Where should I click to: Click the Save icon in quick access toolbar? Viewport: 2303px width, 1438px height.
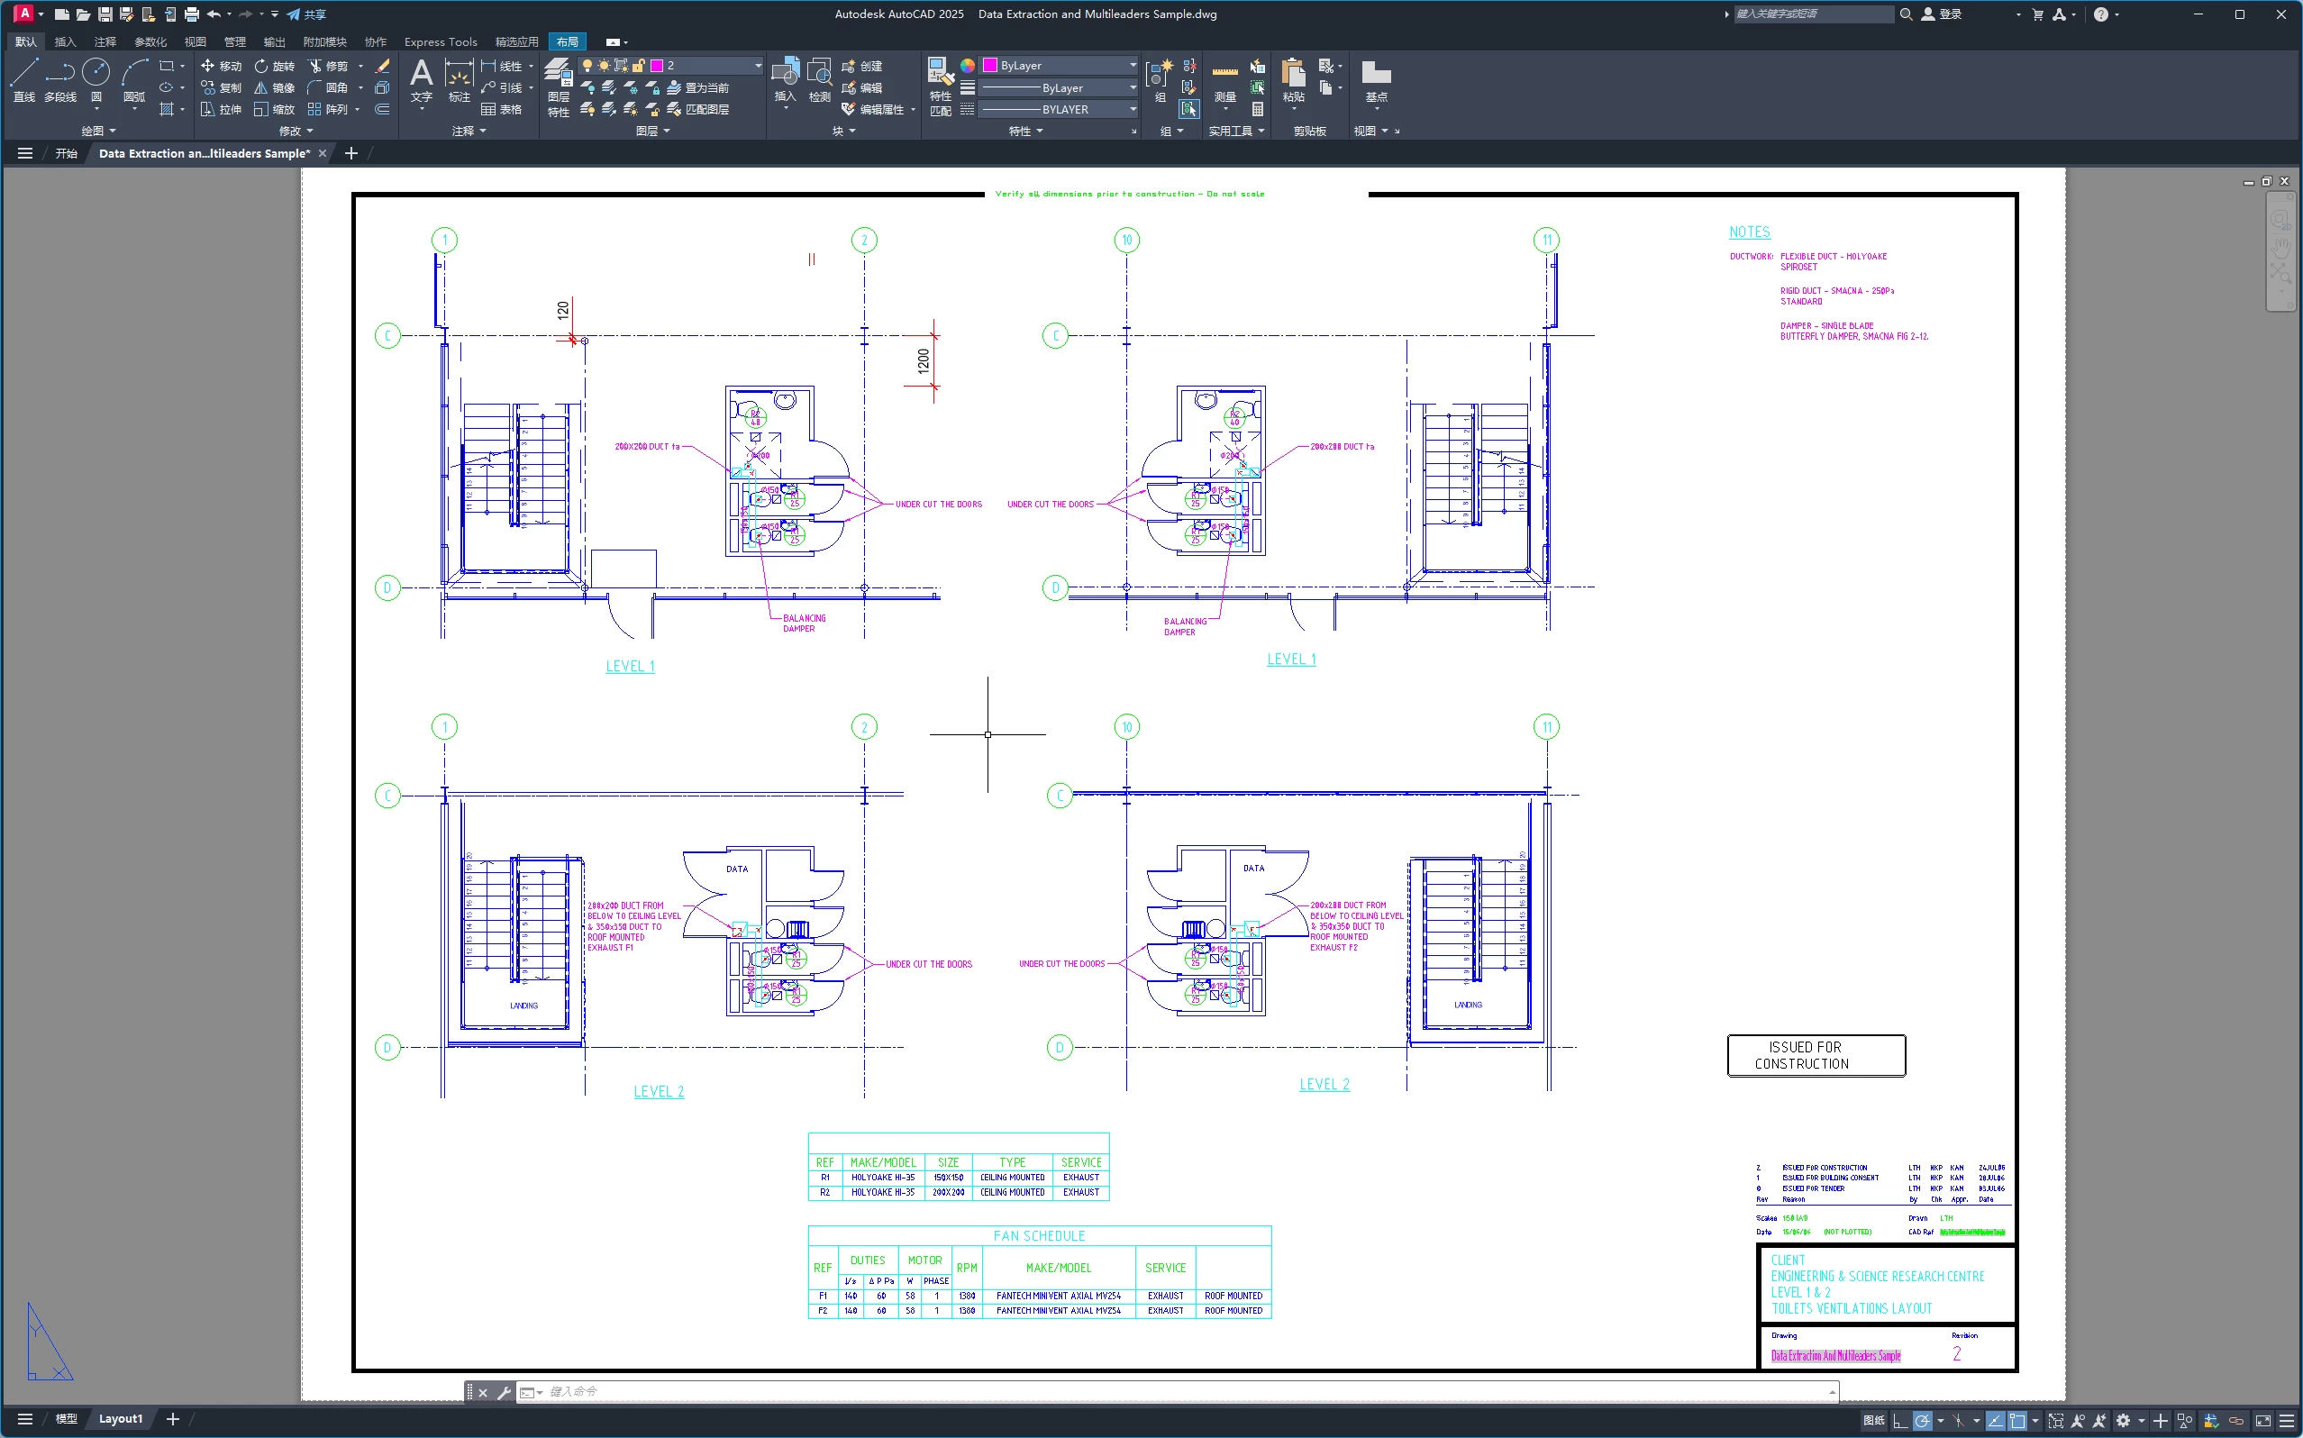[105, 14]
